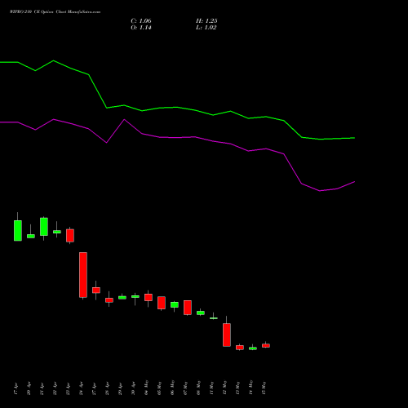Select the 30 Apr date label

coord(134,388)
